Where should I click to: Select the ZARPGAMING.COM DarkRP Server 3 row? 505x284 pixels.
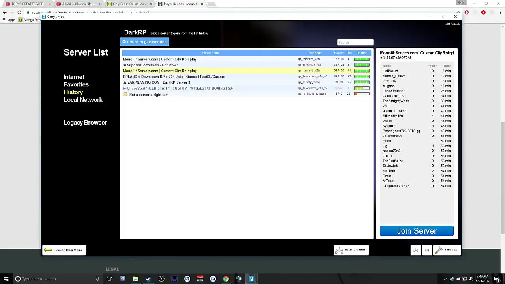247,82
